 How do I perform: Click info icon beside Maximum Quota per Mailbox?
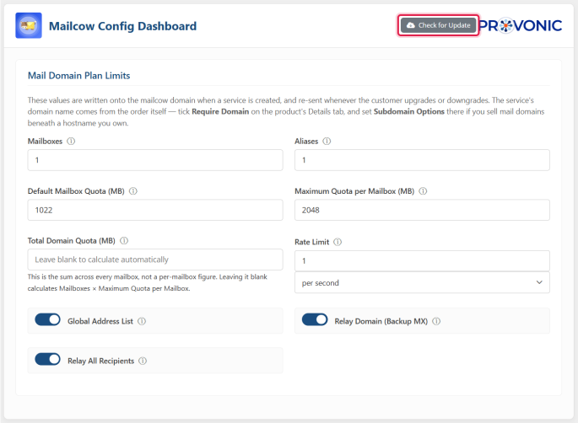(x=423, y=191)
